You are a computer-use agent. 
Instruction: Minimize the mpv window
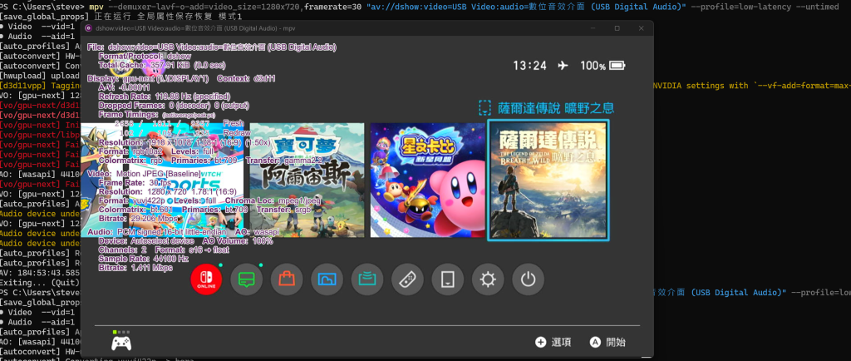[593, 28]
